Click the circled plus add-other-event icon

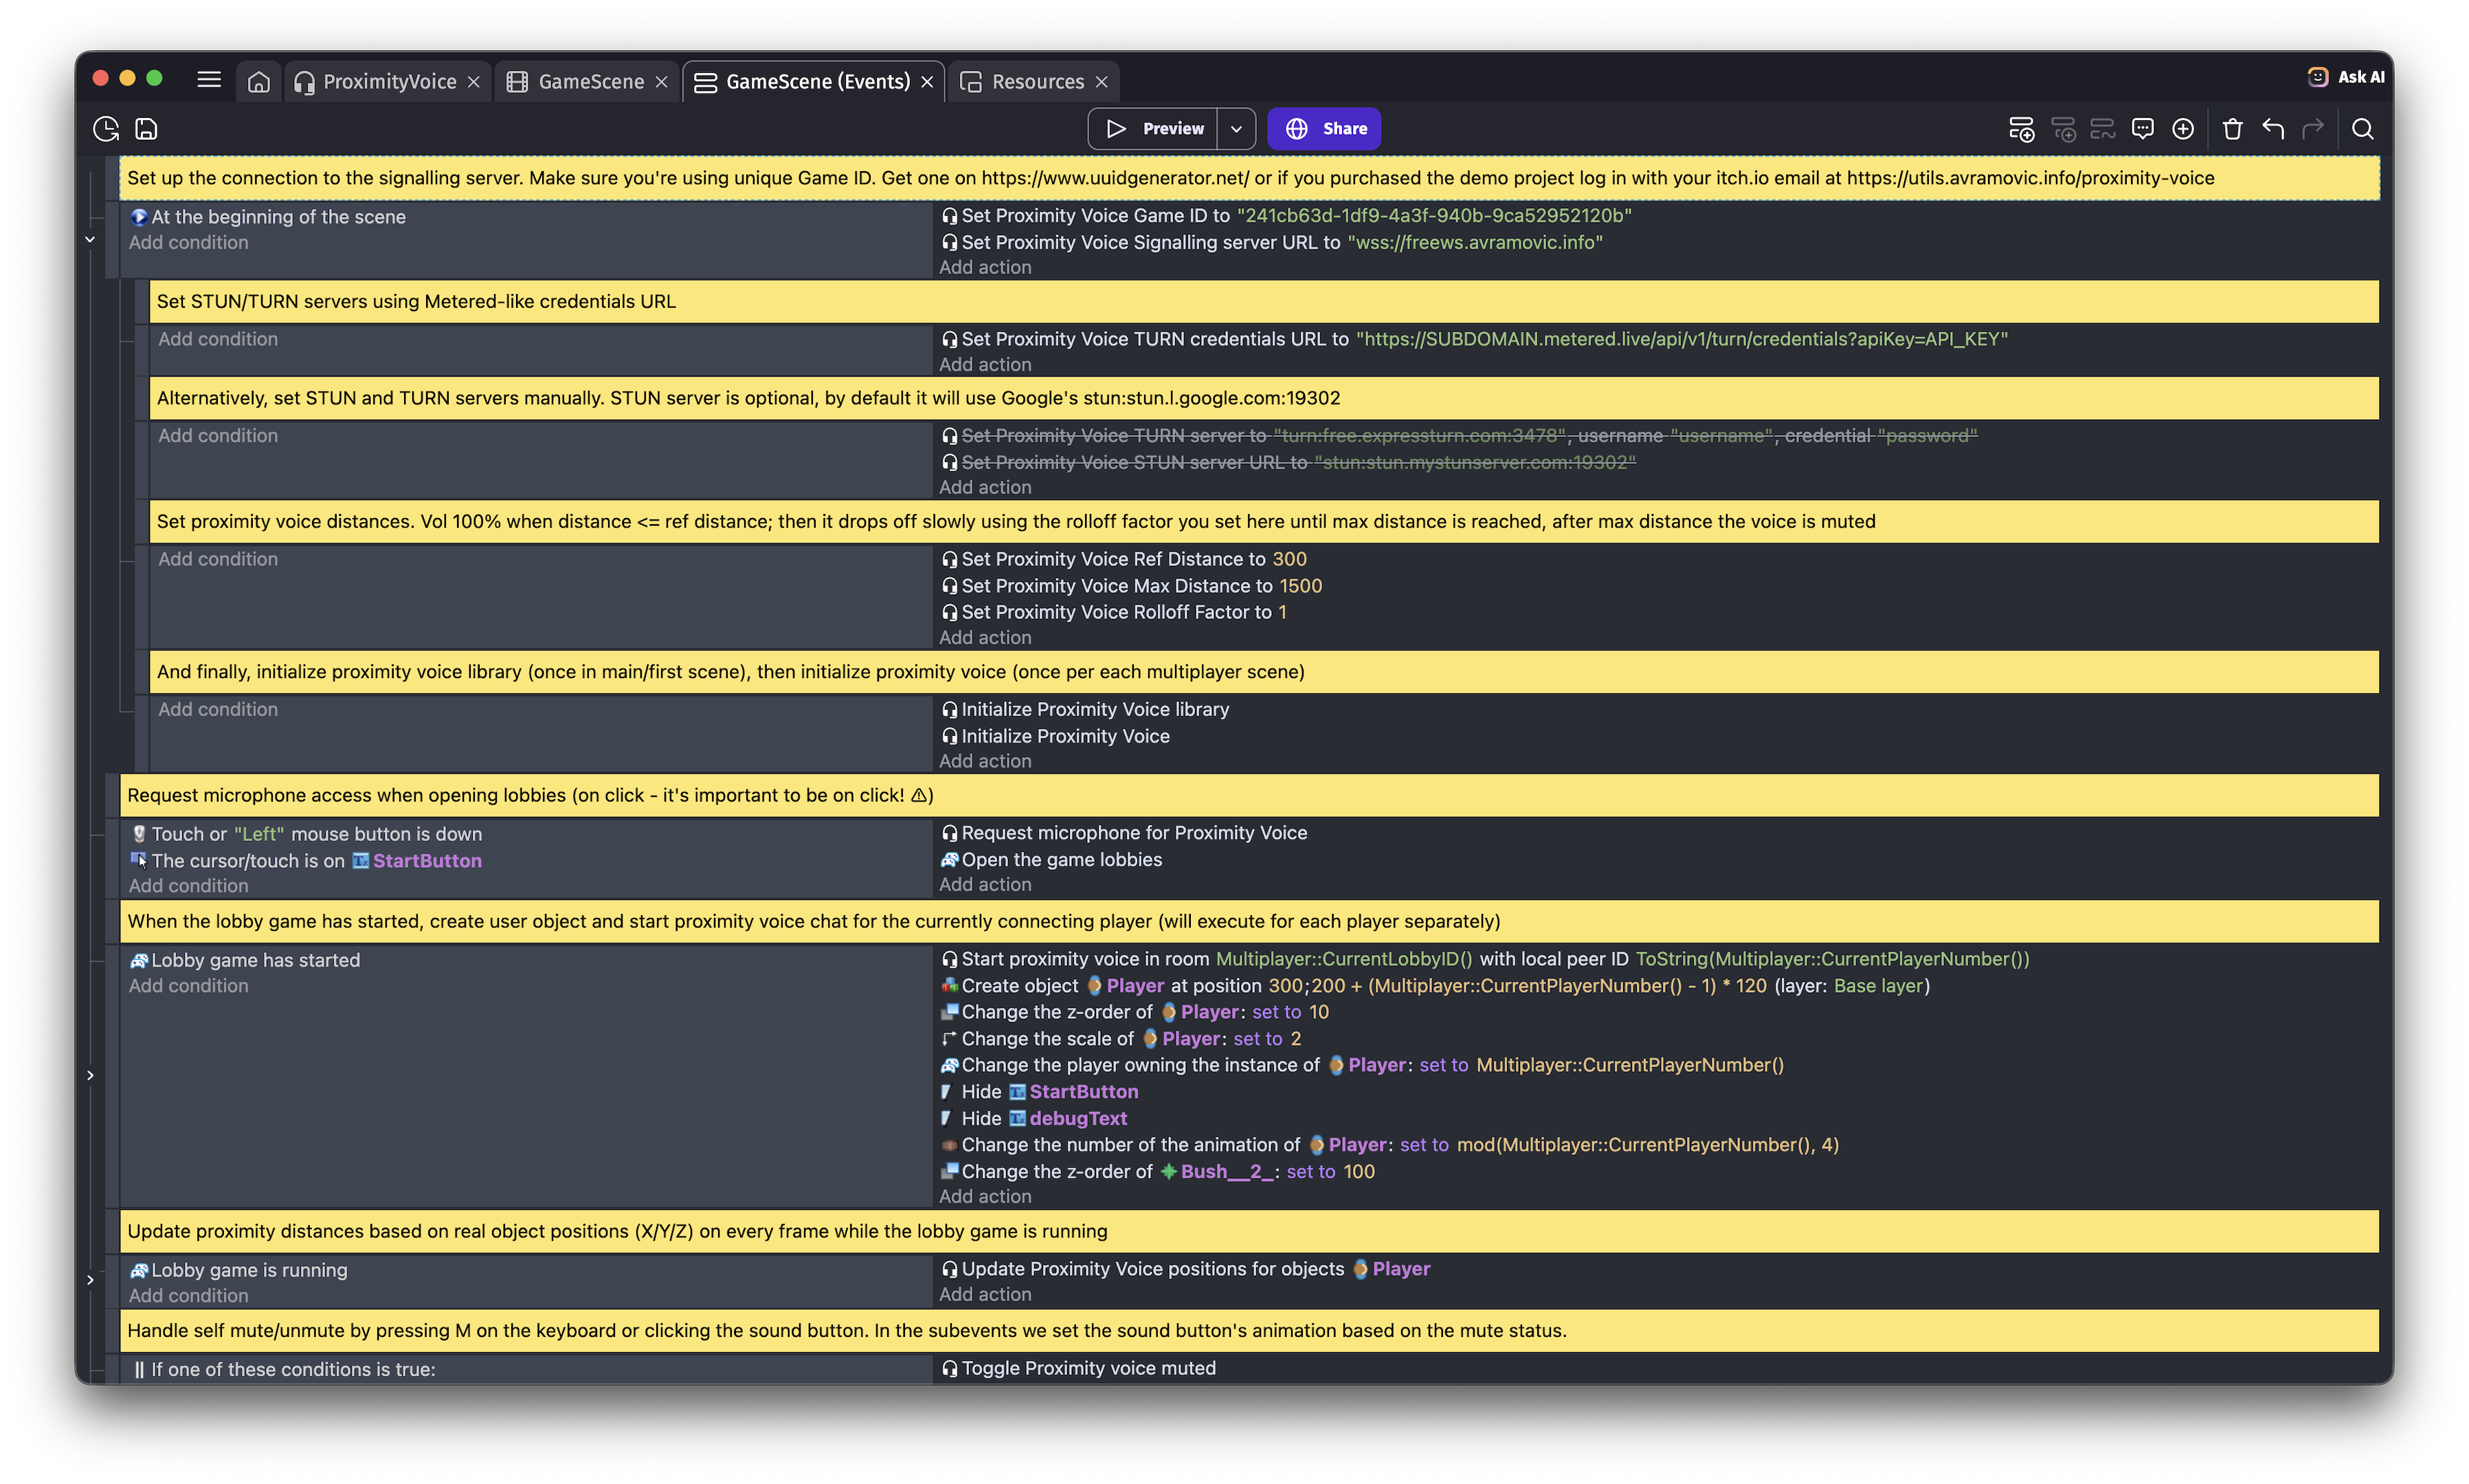[2183, 129]
